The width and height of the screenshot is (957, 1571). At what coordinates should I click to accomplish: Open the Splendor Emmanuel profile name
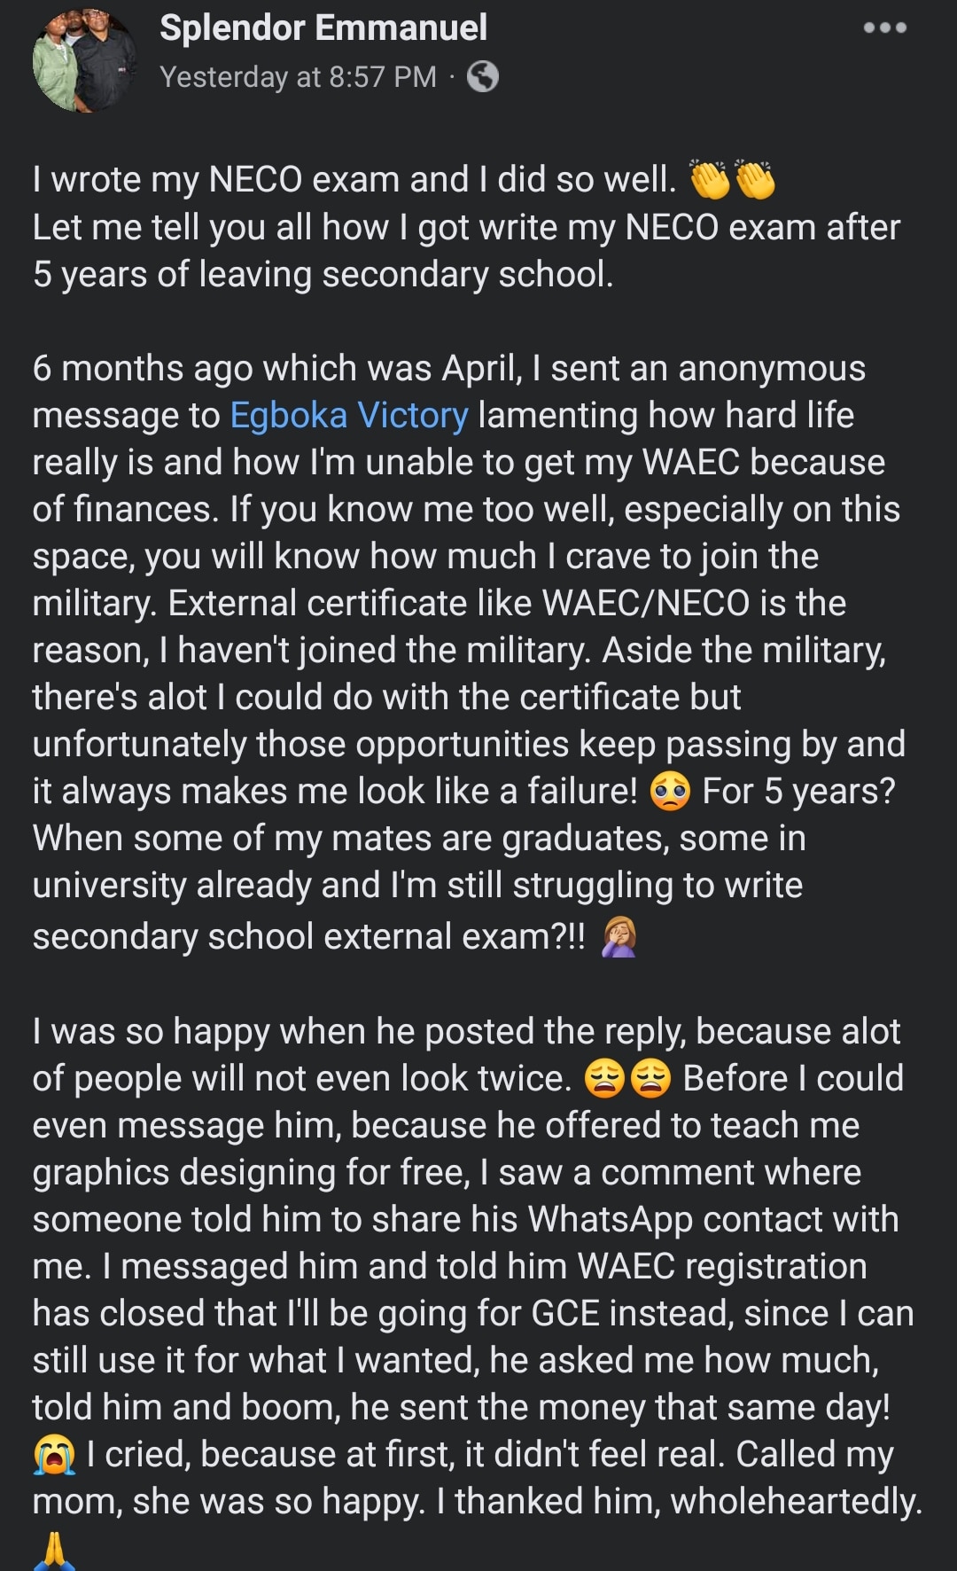tap(323, 27)
